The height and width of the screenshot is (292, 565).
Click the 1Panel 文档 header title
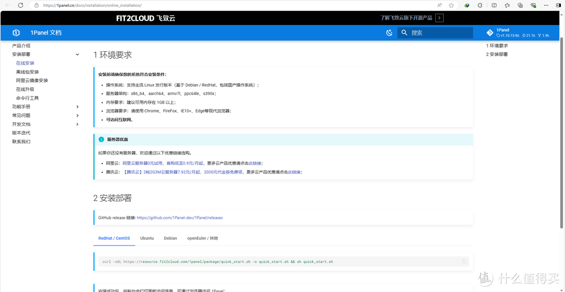46,33
